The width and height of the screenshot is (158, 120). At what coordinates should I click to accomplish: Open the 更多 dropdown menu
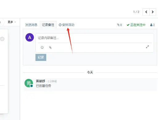coord(12,22)
